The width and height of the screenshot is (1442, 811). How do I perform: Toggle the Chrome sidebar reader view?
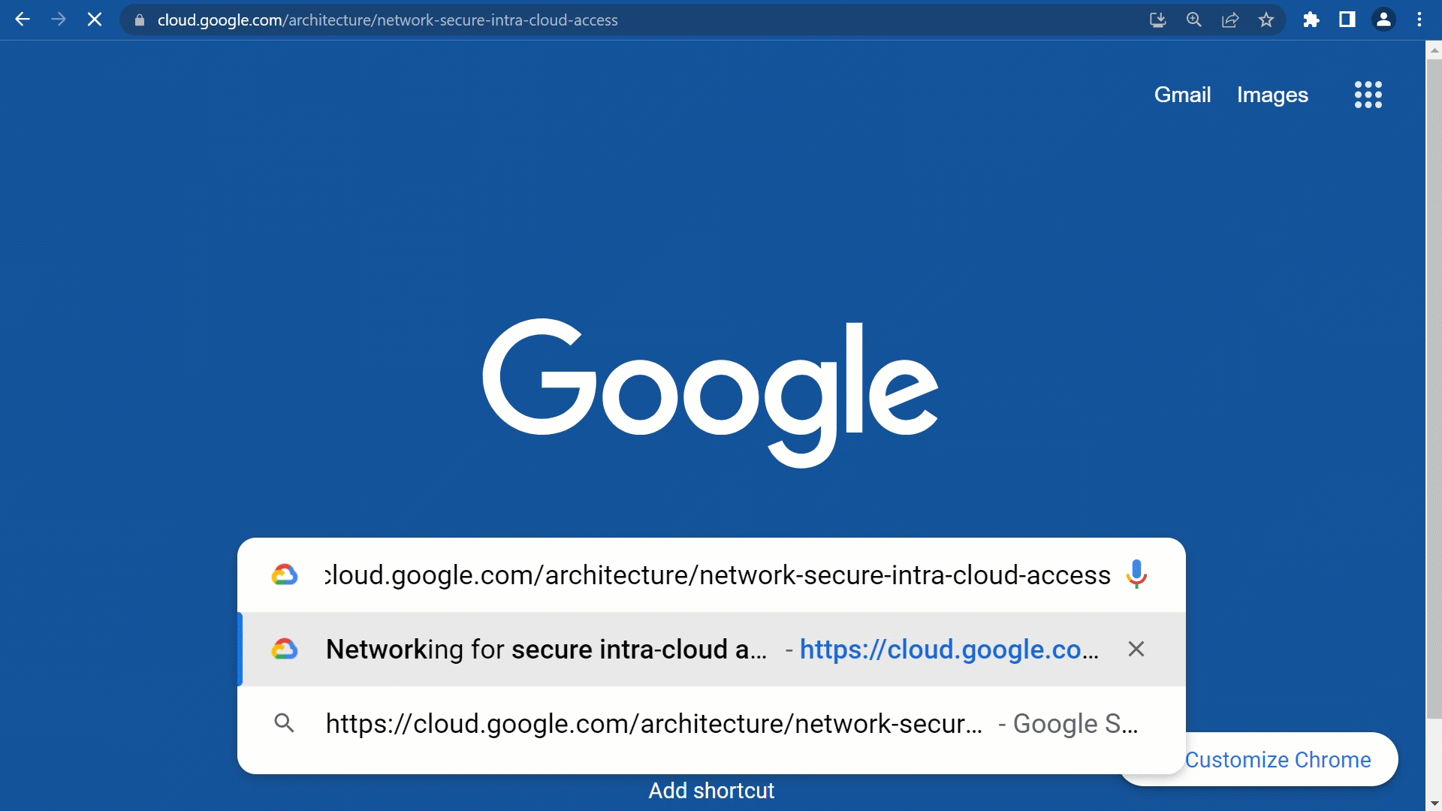[1347, 20]
